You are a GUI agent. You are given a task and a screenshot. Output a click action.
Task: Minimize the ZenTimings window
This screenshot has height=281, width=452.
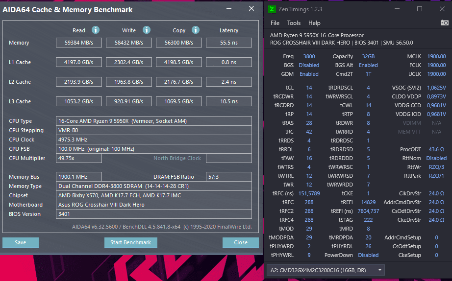tap(397, 9)
